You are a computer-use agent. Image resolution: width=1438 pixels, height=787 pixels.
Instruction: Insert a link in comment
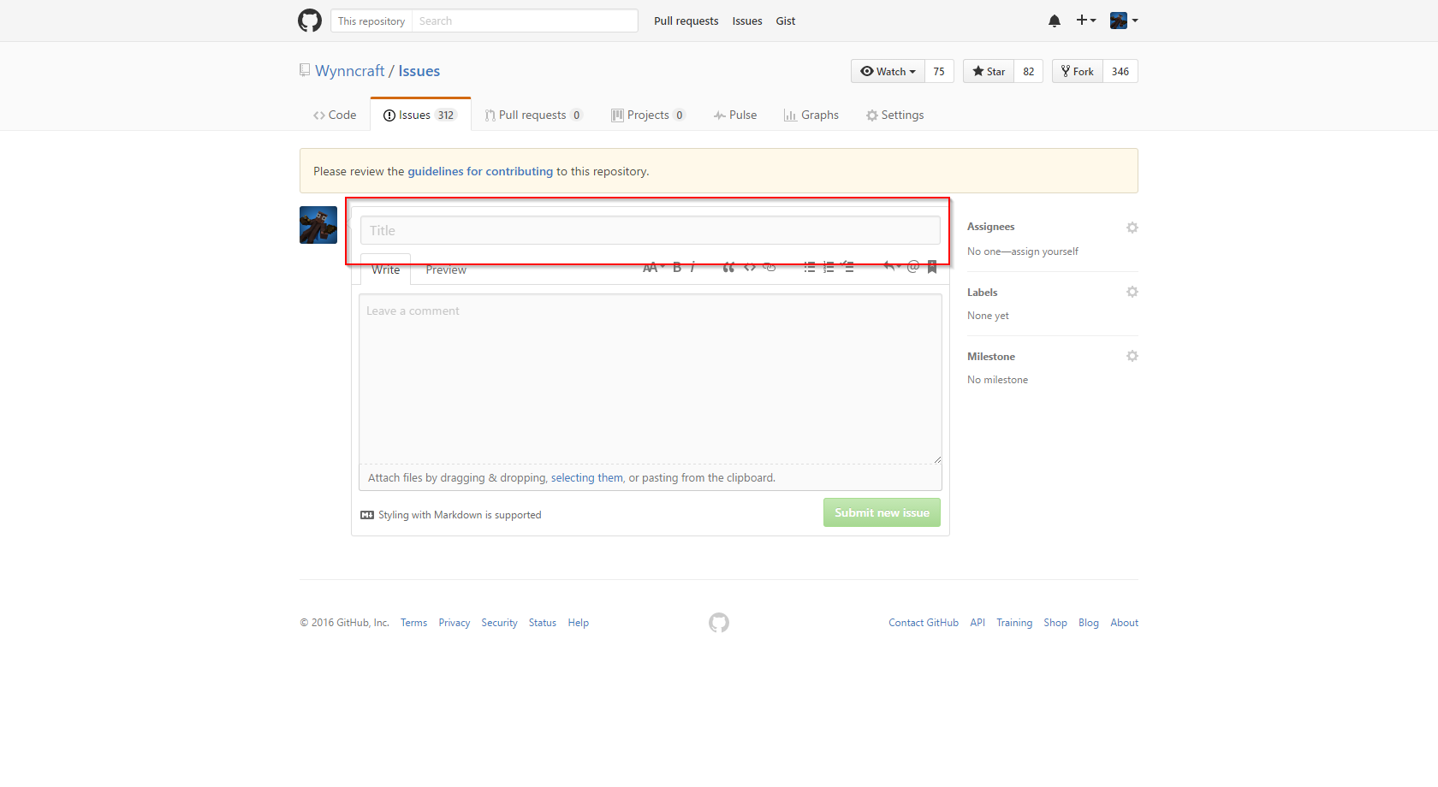770,267
